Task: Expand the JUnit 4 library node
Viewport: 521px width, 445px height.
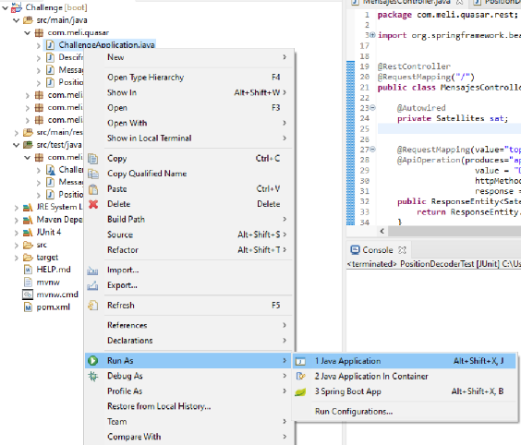Action: point(17,233)
